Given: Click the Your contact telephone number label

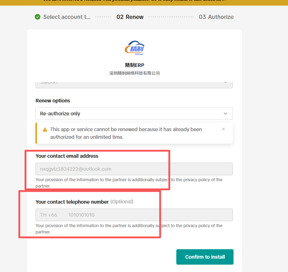Looking at the screenshot, I should [x=72, y=202].
